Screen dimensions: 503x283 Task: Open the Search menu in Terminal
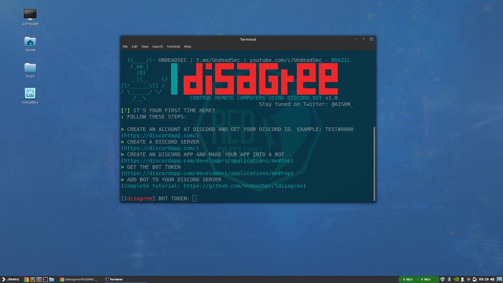(158, 47)
